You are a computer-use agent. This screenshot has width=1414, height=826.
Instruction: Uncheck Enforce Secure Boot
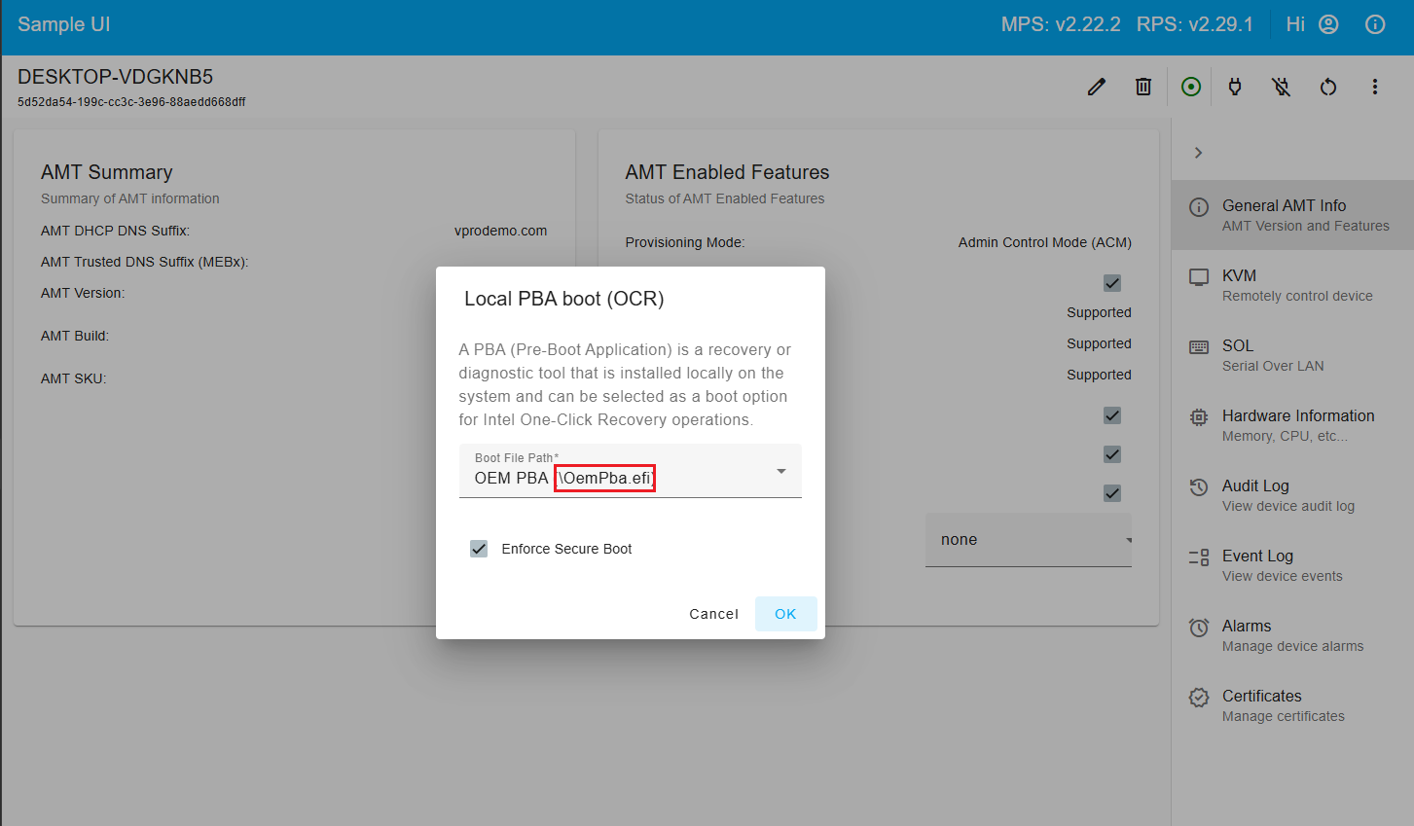(x=478, y=548)
